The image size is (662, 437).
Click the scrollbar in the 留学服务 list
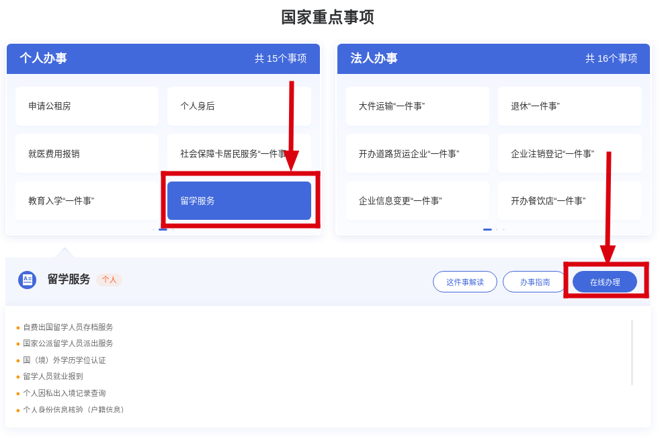[632, 352]
